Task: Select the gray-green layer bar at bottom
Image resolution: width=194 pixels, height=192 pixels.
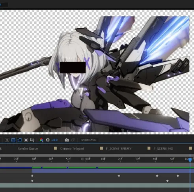Action: (x=97, y=185)
